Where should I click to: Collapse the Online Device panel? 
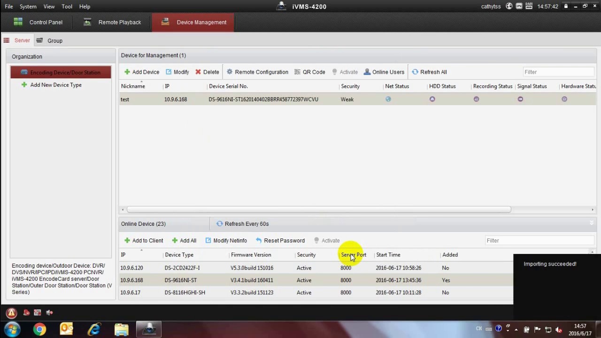click(x=592, y=223)
